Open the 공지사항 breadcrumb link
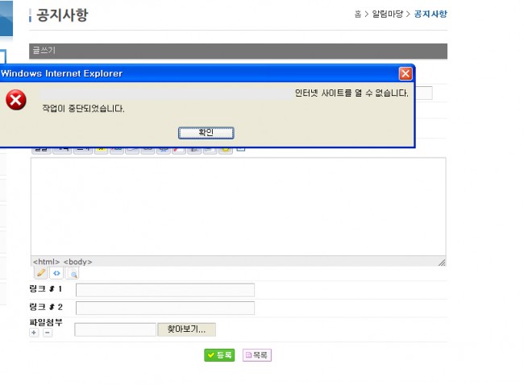 pos(430,14)
